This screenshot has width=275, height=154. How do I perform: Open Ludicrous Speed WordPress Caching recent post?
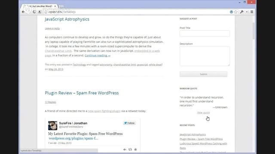coord(203,146)
